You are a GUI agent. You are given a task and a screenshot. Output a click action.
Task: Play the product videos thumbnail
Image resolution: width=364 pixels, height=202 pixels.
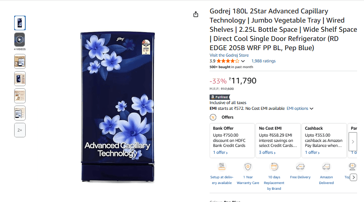20,39
